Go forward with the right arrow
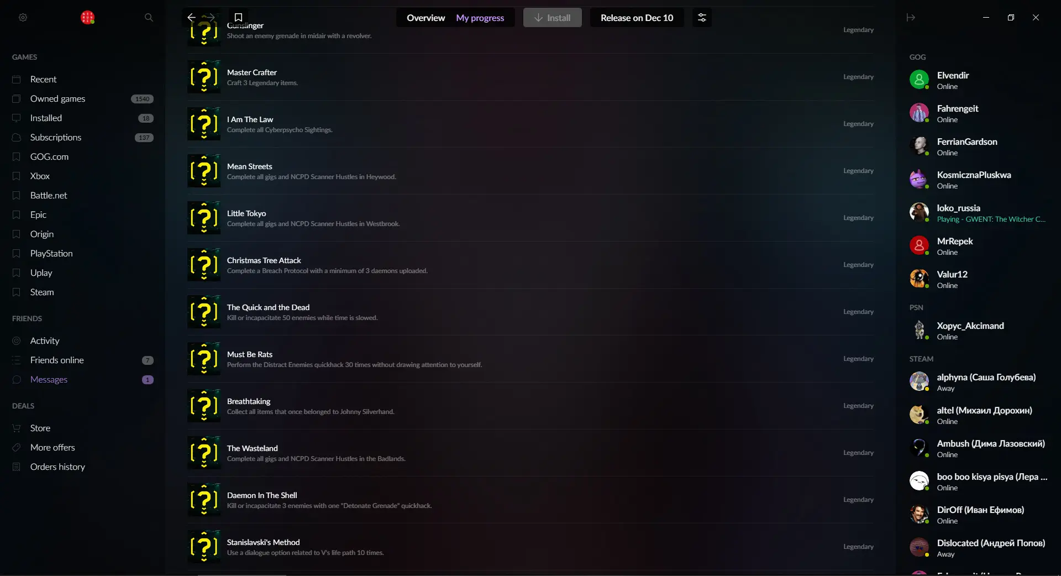The image size is (1061, 576). click(210, 18)
